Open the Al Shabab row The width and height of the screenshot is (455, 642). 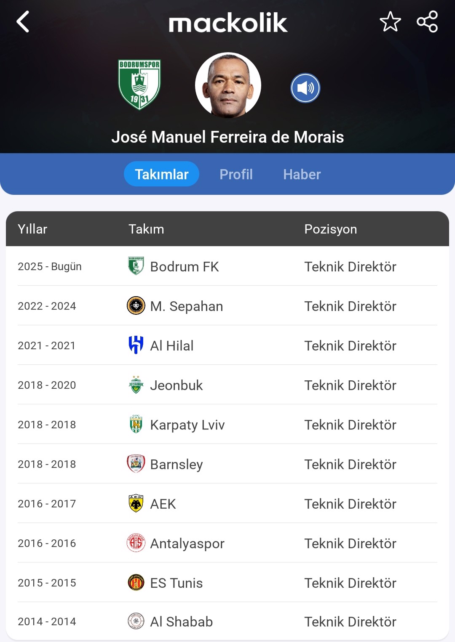tap(227, 621)
